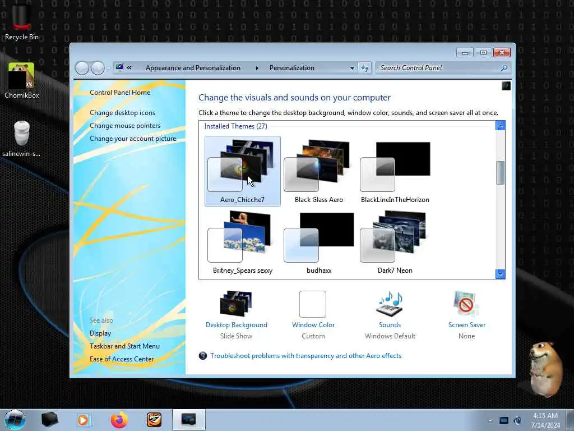The width and height of the screenshot is (574, 431).
Task: Refresh the Control Panel page
Action: 364,68
